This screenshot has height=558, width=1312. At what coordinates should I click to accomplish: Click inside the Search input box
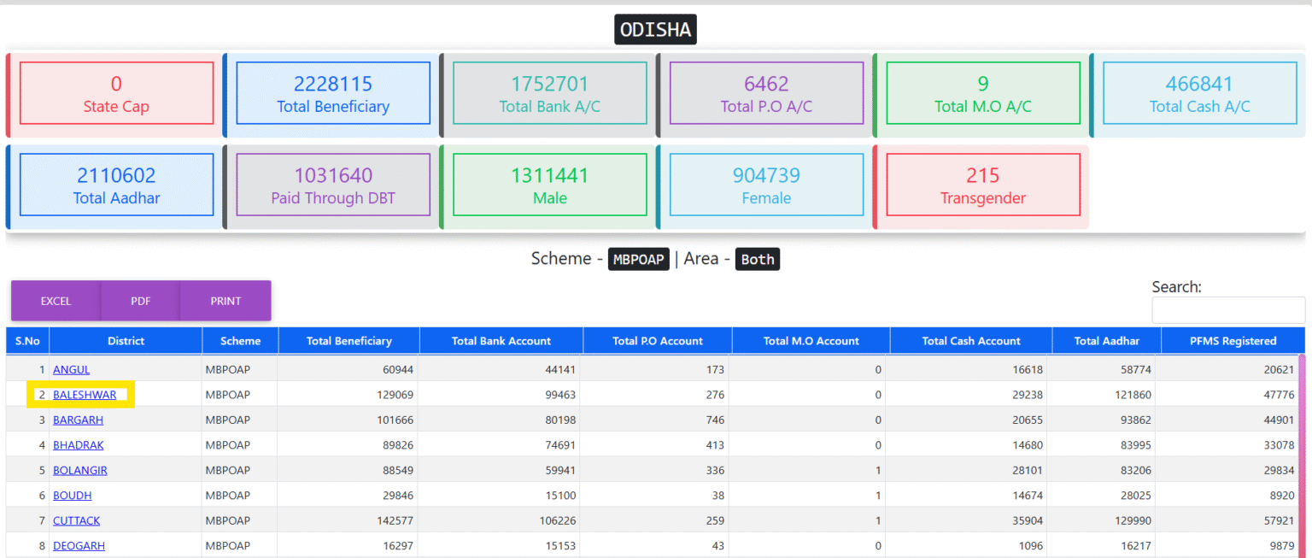[x=1228, y=310]
